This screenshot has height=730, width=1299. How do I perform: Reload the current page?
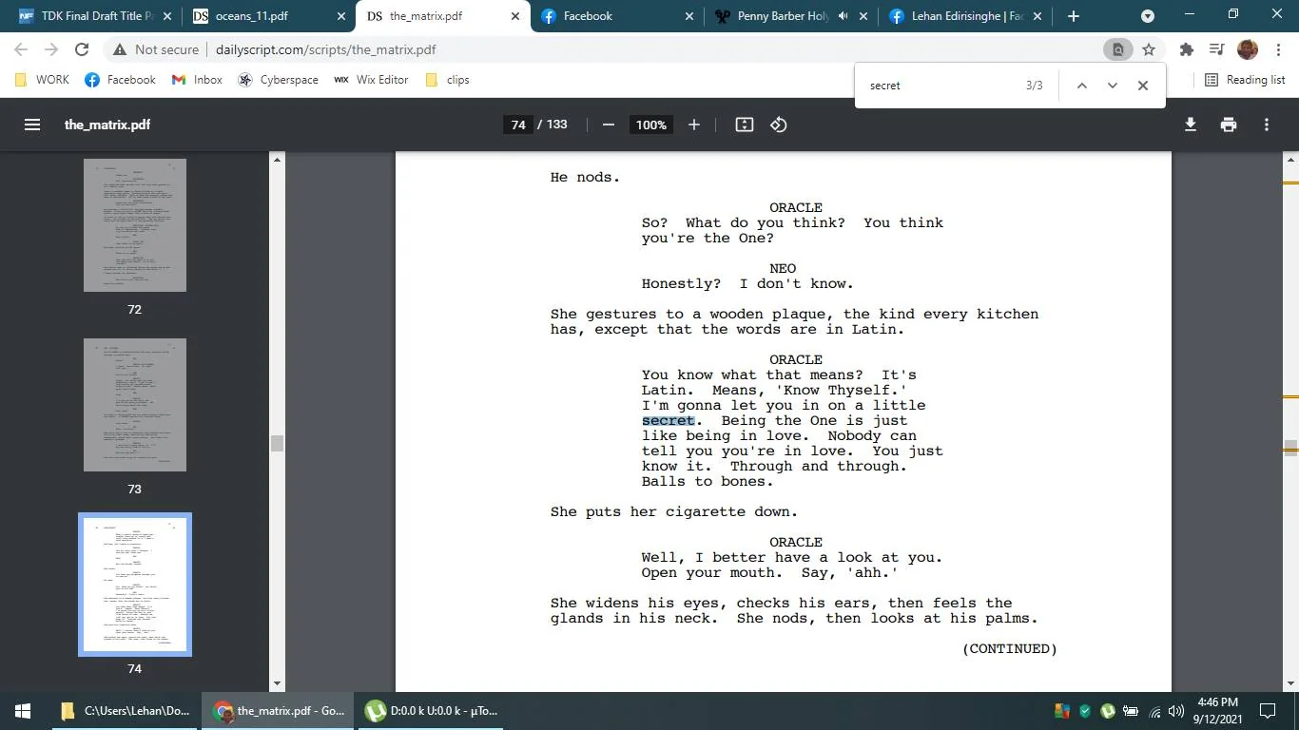point(82,49)
